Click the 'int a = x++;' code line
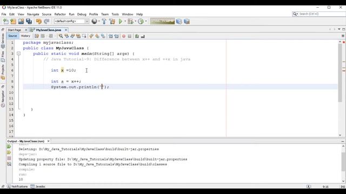The height and width of the screenshot is (194, 346). (66, 81)
